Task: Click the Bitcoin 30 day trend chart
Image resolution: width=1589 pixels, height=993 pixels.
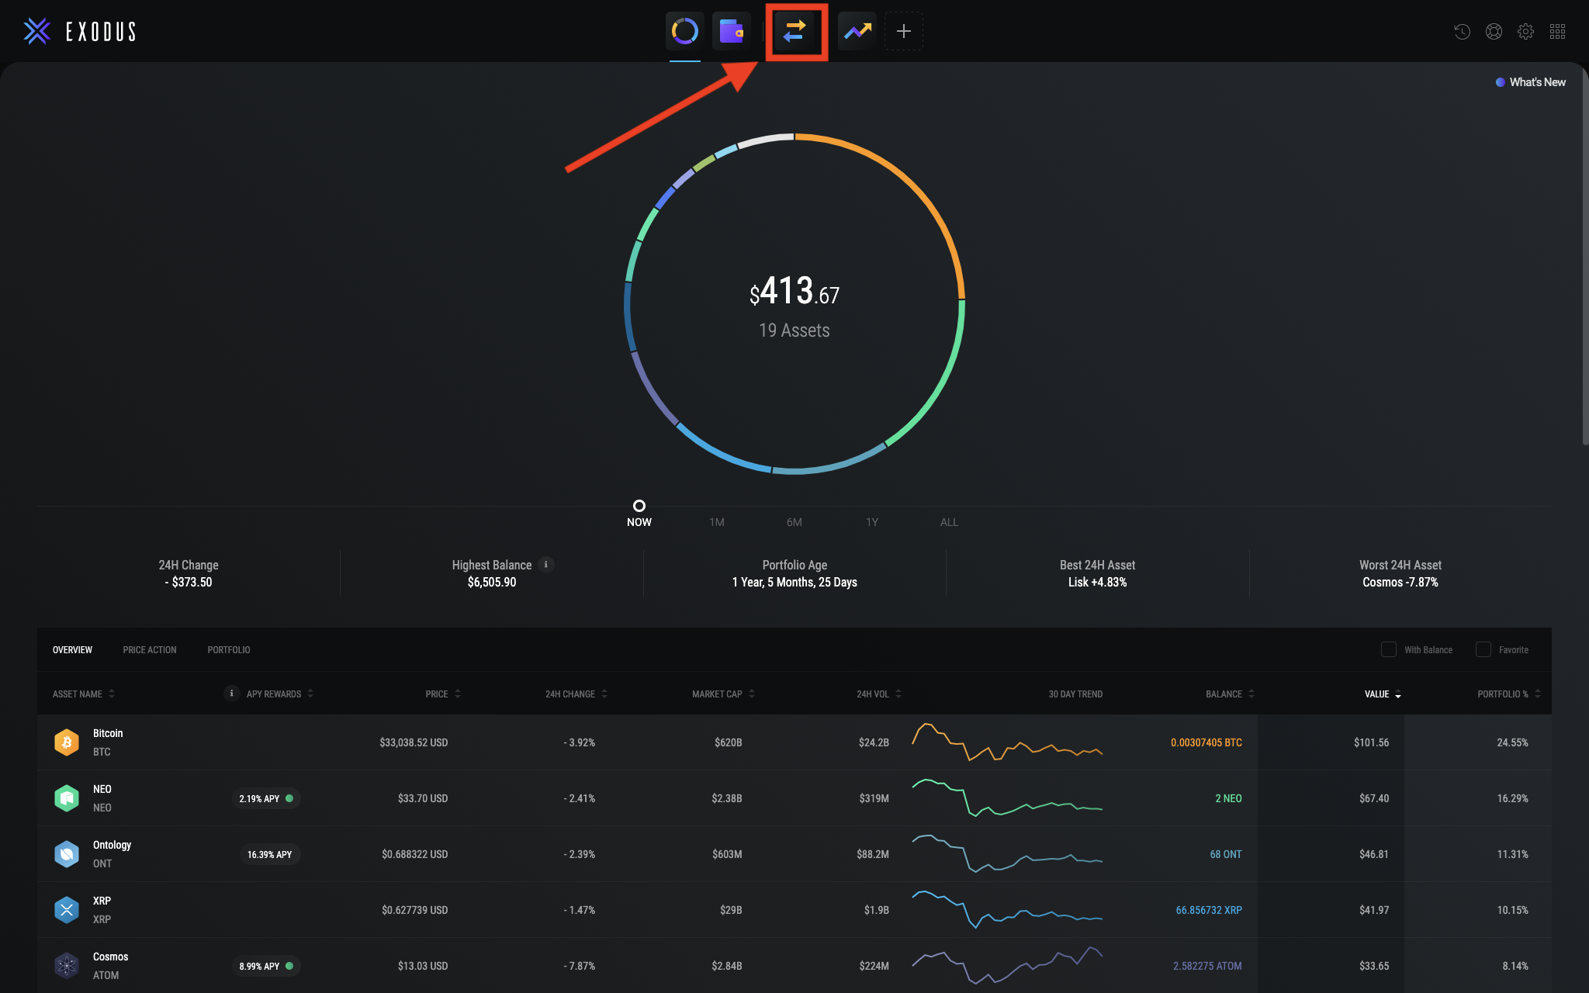Action: (x=1007, y=742)
